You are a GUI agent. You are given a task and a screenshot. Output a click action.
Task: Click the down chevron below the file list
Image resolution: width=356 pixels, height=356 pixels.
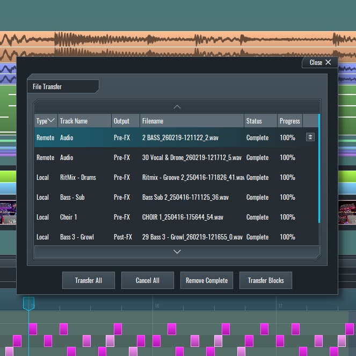click(x=177, y=251)
